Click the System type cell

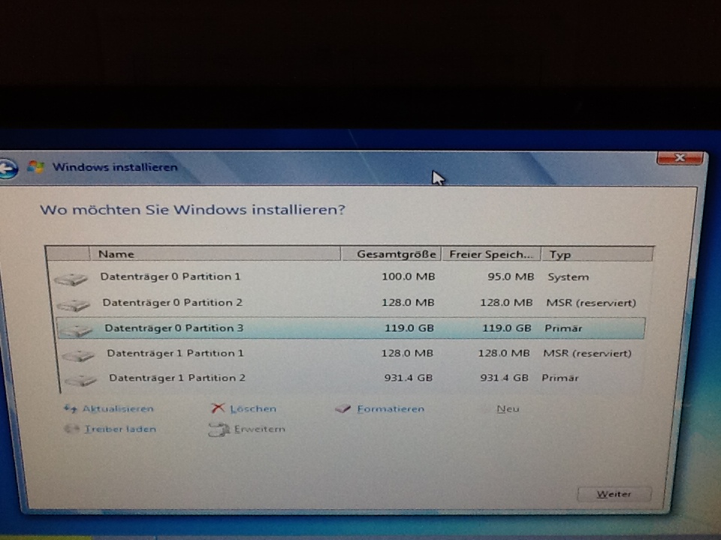click(x=568, y=277)
